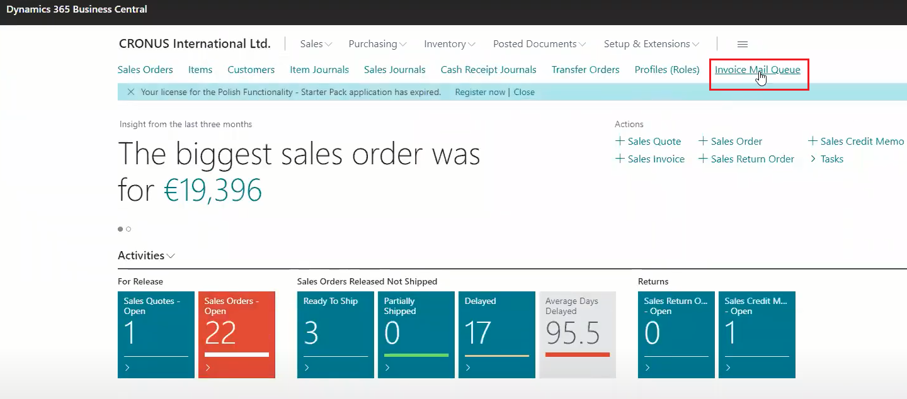The width and height of the screenshot is (907, 399).
Task: Click the arrow icon on Delayed tile
Action: 468,368
